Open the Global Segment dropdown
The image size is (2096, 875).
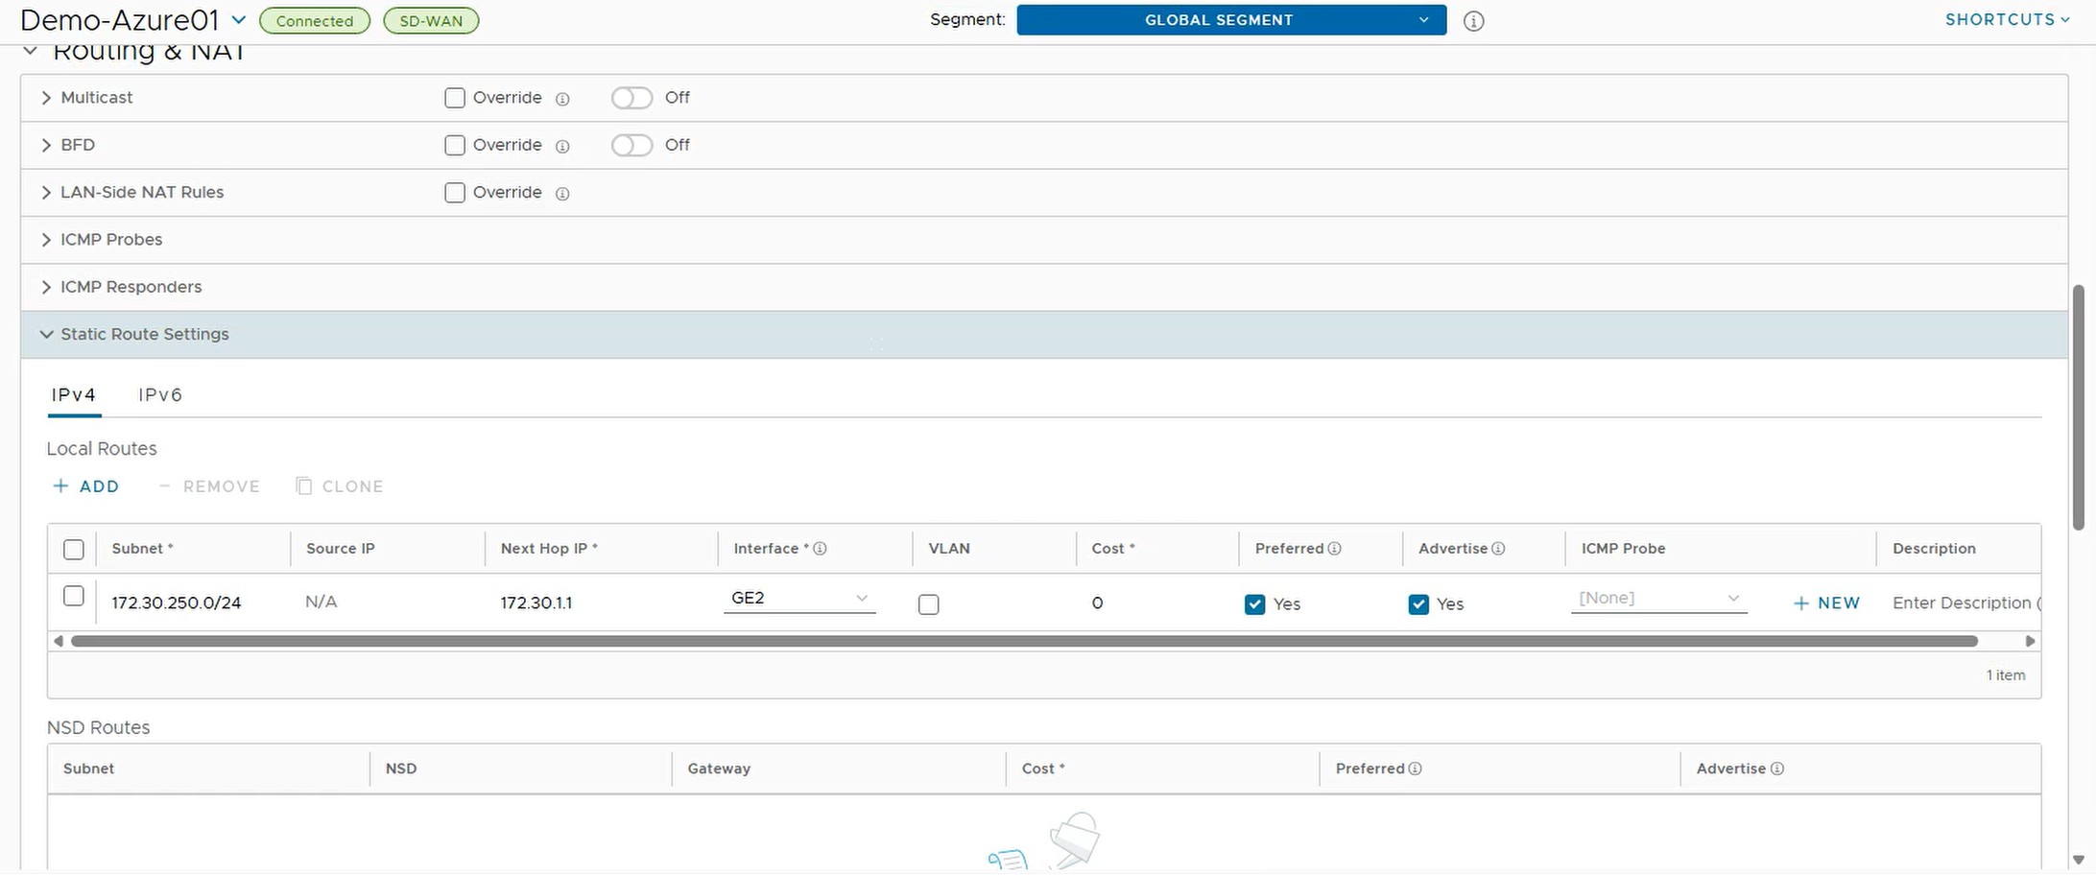click(x=1231, y=20)
